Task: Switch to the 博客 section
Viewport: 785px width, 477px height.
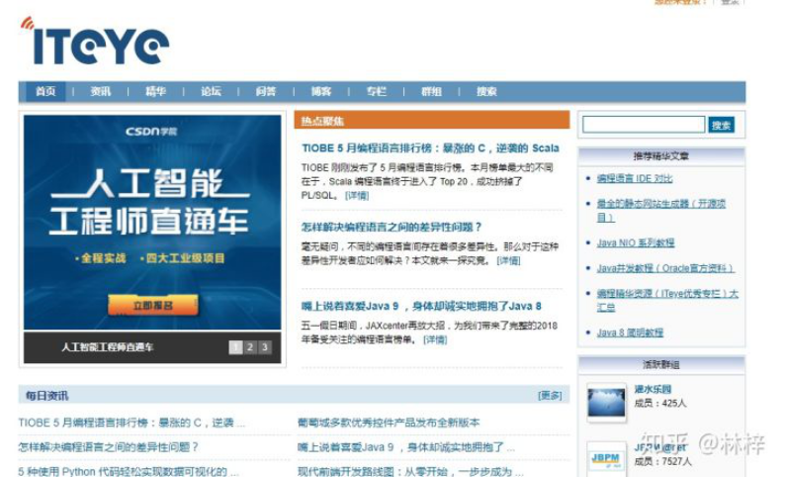Action: [x=321, y=91]
